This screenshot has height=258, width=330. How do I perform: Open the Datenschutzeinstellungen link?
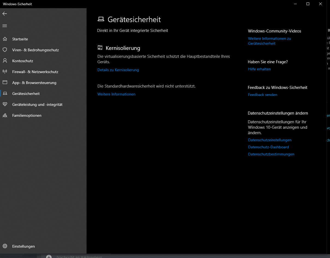[270, 140]
